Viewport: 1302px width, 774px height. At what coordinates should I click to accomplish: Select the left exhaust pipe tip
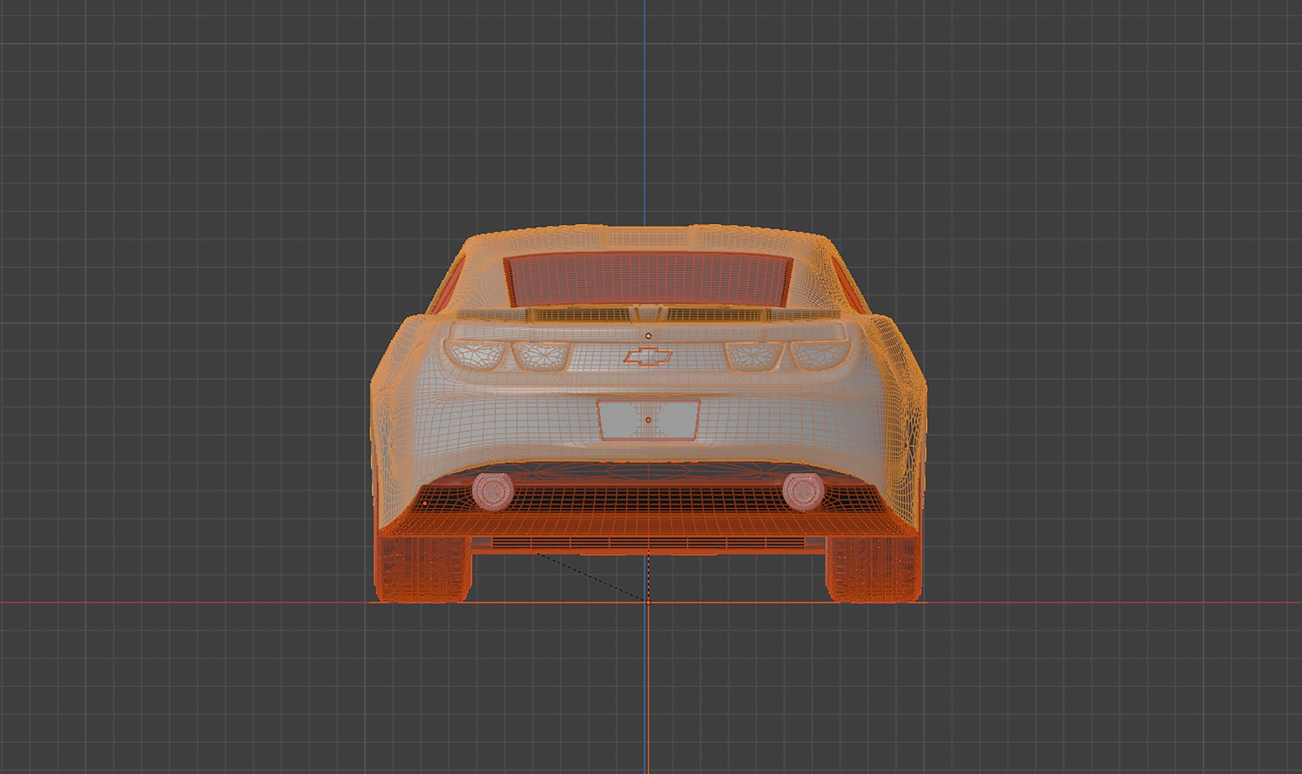click(x=492, y=491)
